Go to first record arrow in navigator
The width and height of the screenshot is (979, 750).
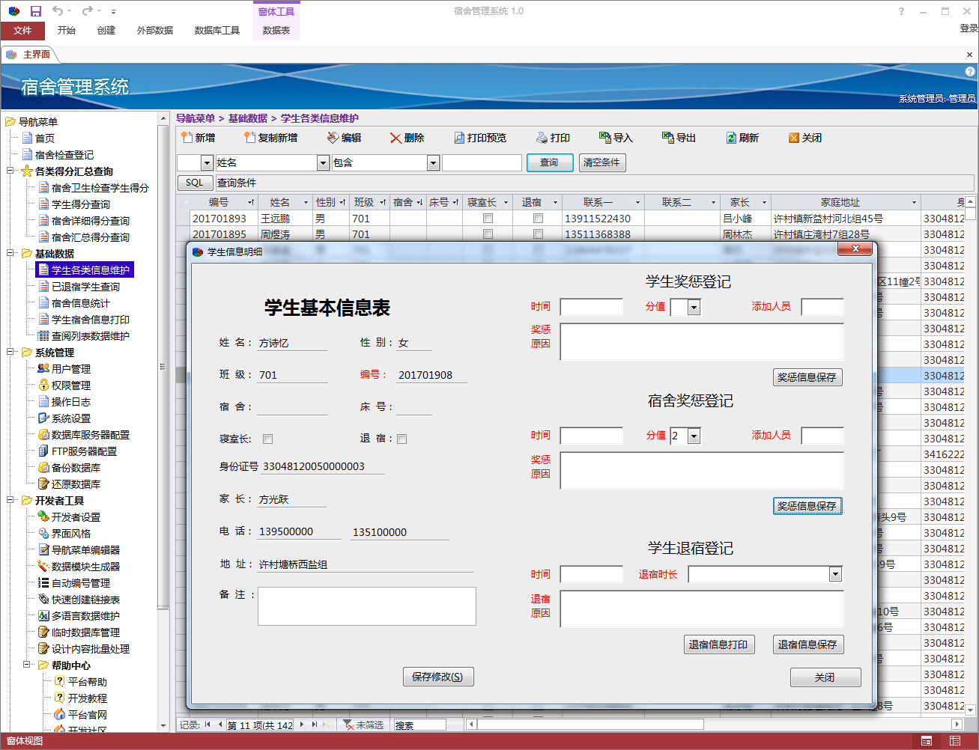(x=207, y=725)
